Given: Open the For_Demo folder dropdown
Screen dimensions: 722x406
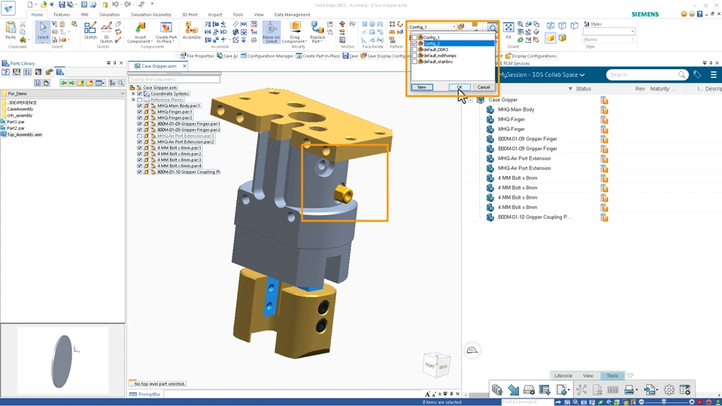Looking at the screenshot, I should point(122,93).
